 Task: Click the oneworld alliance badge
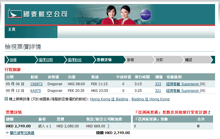[x=146, y=14]
